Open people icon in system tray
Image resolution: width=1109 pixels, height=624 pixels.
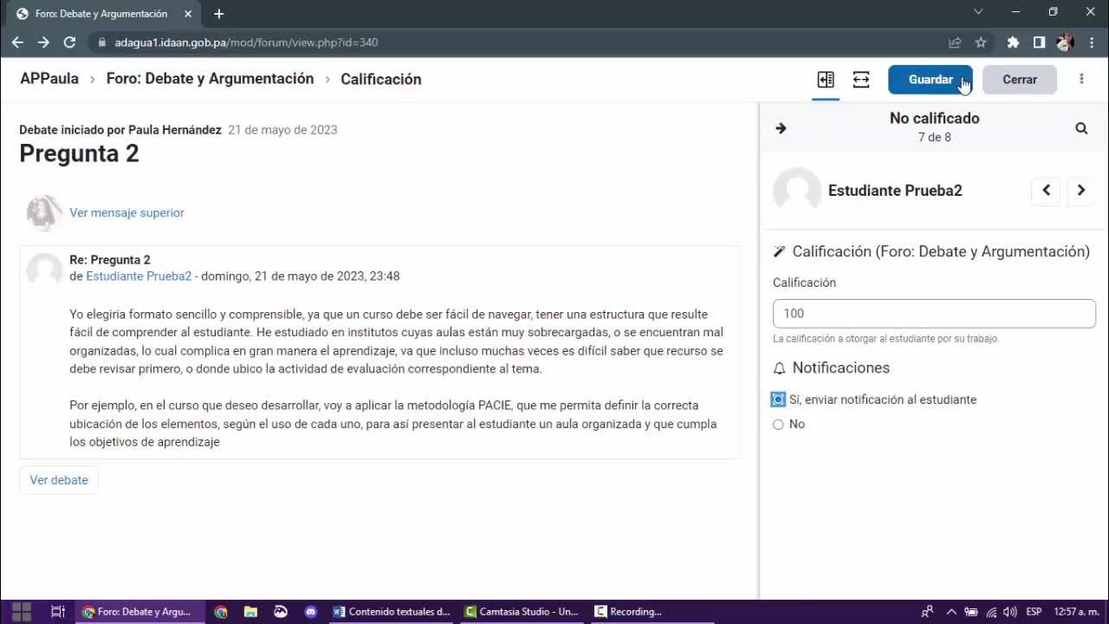tap(927, 611)
